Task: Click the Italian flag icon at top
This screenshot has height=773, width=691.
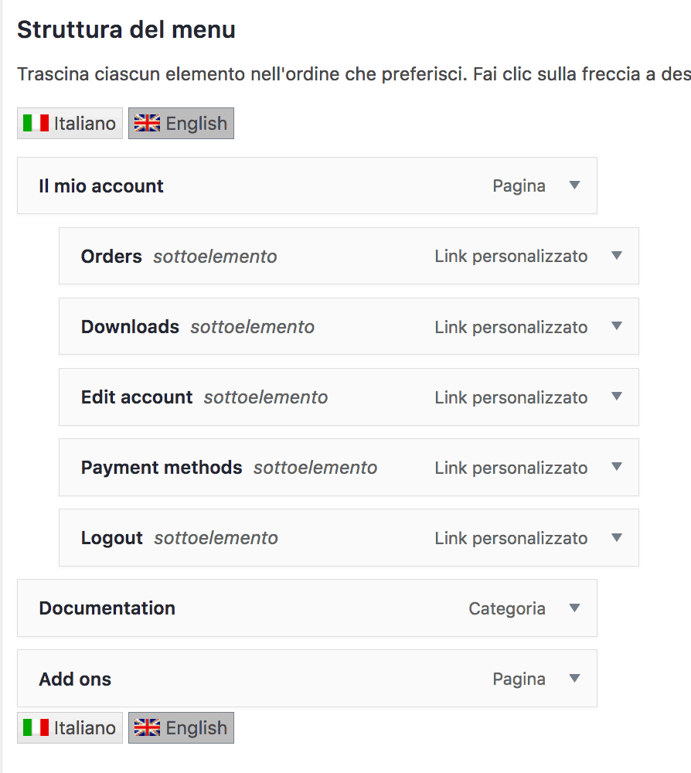Action: [36, 123]
